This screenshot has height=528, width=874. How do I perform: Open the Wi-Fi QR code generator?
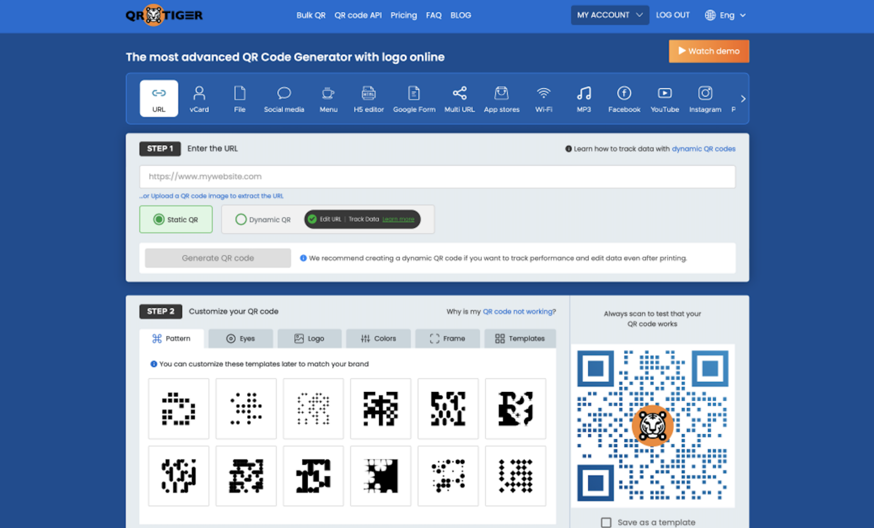point(543,98)
